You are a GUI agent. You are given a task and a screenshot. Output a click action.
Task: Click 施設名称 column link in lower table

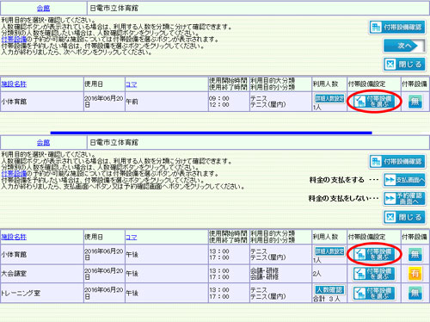coord(14,237)
